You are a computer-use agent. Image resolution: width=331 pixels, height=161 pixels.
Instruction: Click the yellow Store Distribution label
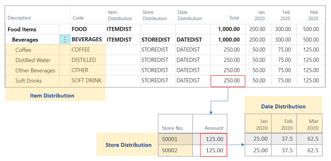(x=128, y=145)
